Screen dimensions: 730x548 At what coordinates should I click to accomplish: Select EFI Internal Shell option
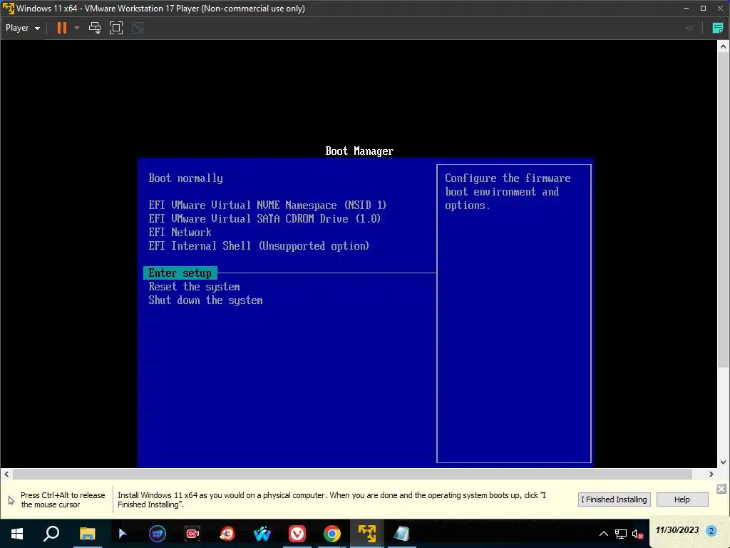[x=259, y=245]
